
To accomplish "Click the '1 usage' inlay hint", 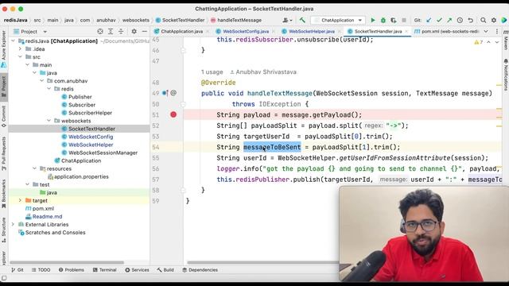I will (x=212, y=72).
